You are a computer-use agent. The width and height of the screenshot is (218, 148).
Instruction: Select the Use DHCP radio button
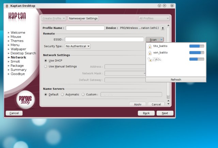(x=46, y=61)
